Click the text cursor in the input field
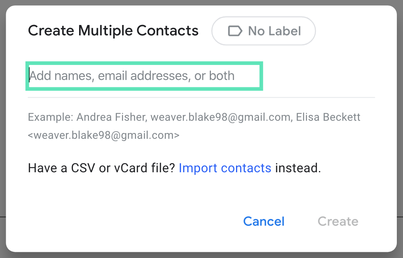Viewport: 403px width, 258px height. pyautogui.click(x=29, y=76)
